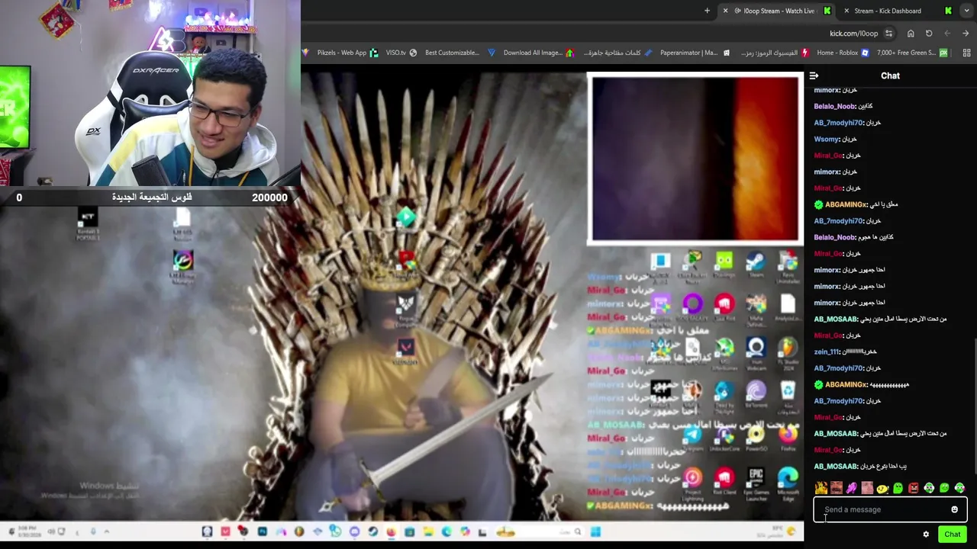Viewport: 977px width, 549px height.
Task: Open site settings icon in address bar
Action: (888, 34)
